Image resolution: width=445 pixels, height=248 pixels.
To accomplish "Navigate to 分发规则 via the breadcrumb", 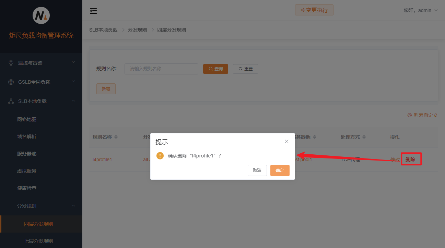I will [x=137, y=29].
